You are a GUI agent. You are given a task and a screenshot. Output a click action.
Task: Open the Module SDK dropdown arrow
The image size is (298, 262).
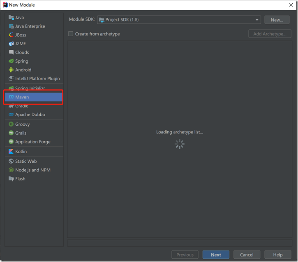click(257, 20)
